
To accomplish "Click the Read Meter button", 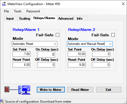I will (x=80, y=89).
